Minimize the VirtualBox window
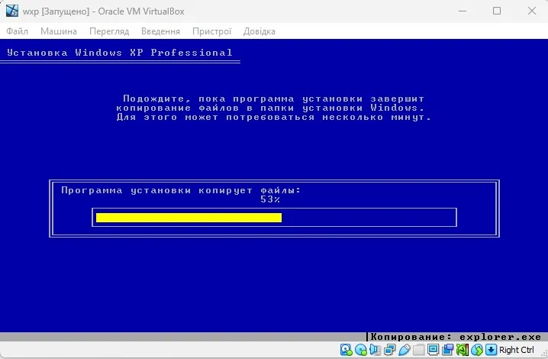Screen dimensions: 548x359 [x=463, y=11]
